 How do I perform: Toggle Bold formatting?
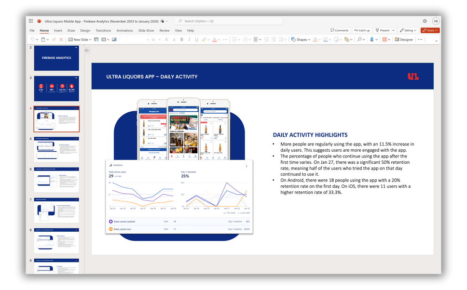click(x=182, y=40)
